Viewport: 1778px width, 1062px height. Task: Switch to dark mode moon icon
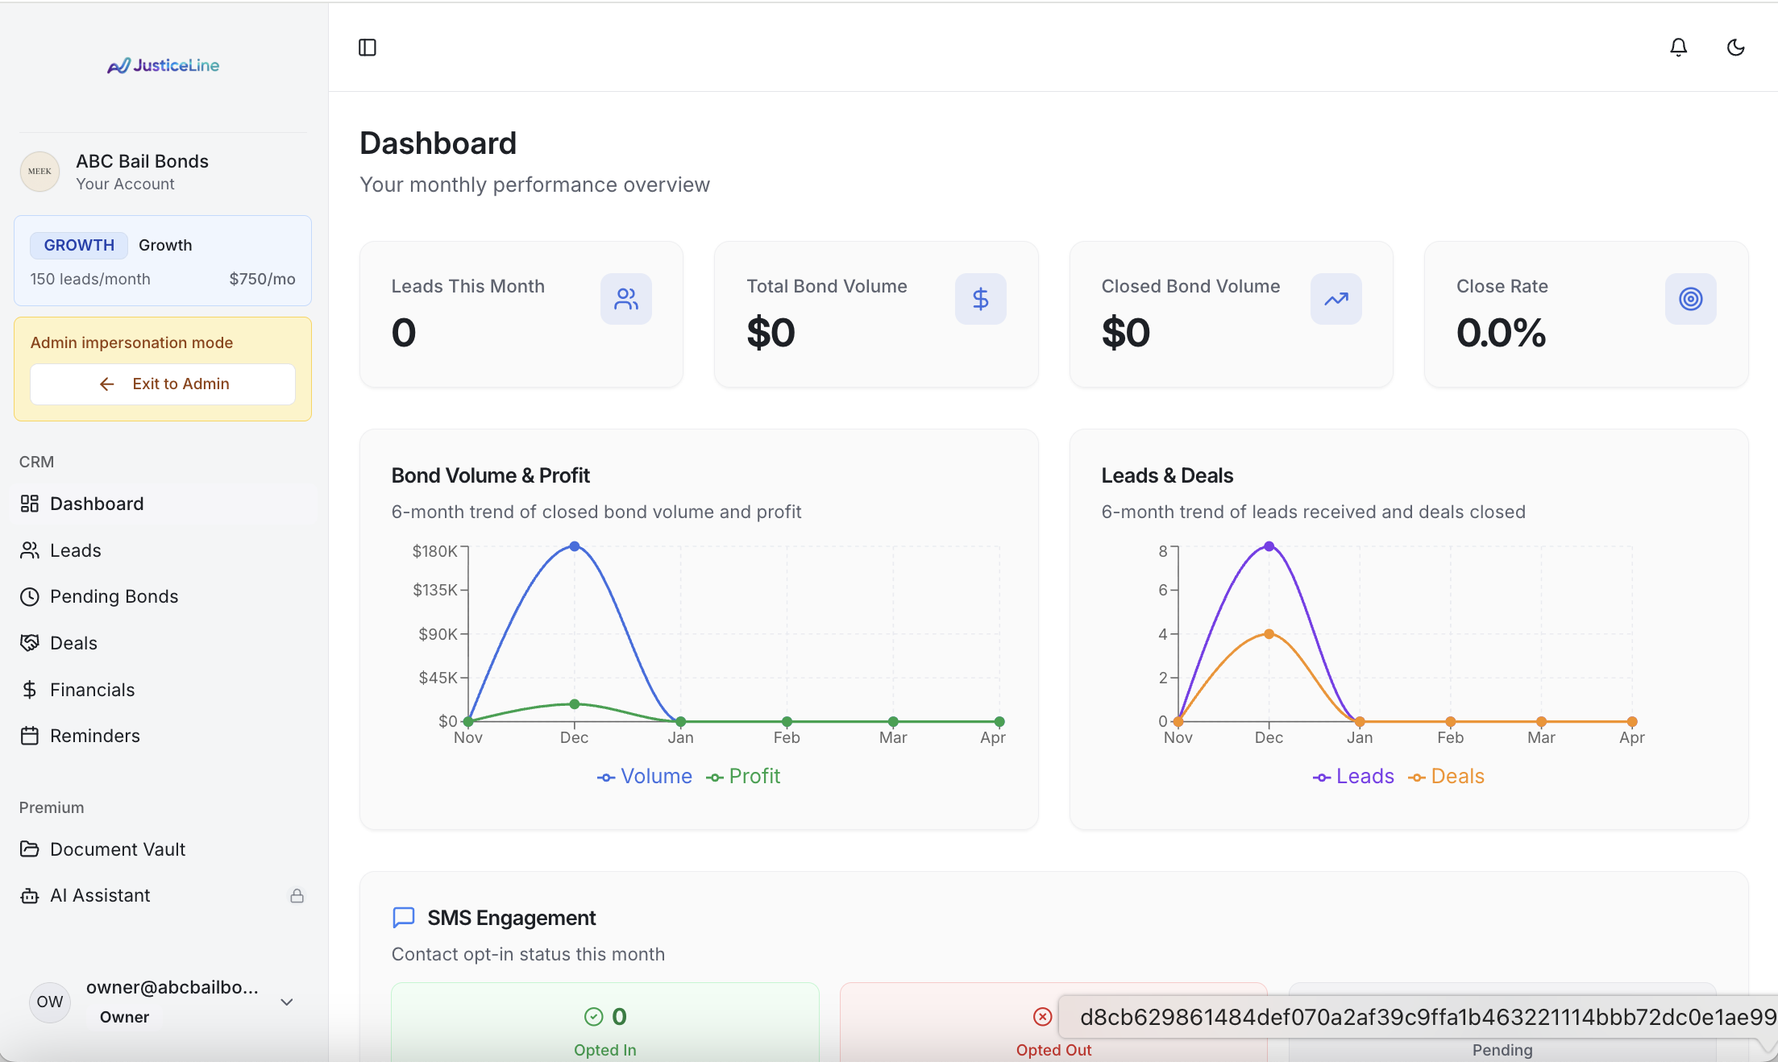(x=1735, y=48)
